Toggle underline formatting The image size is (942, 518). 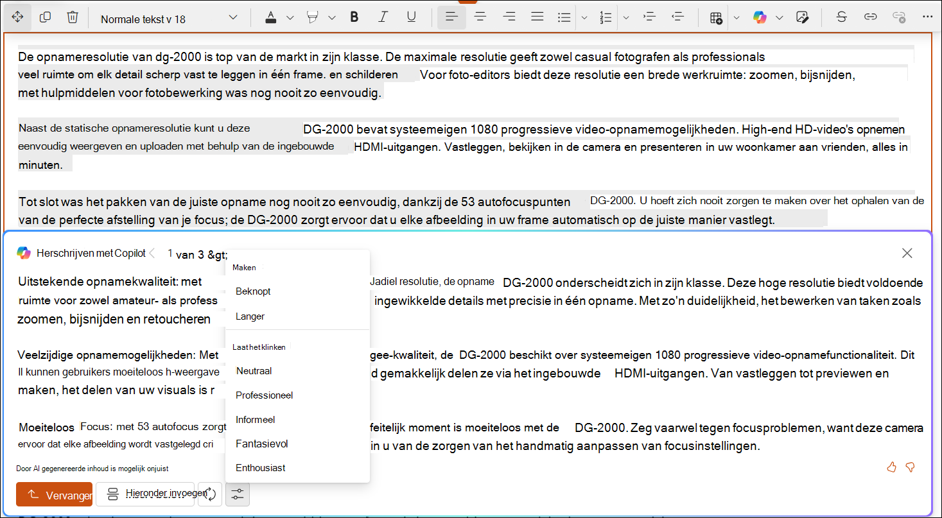(412, 17)
